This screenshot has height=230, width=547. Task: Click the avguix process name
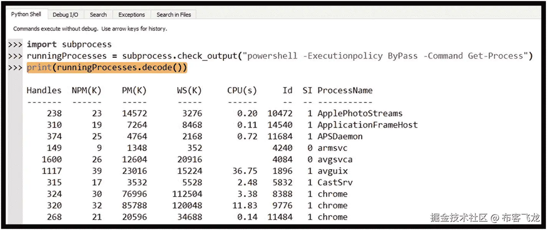pos(332,171)
